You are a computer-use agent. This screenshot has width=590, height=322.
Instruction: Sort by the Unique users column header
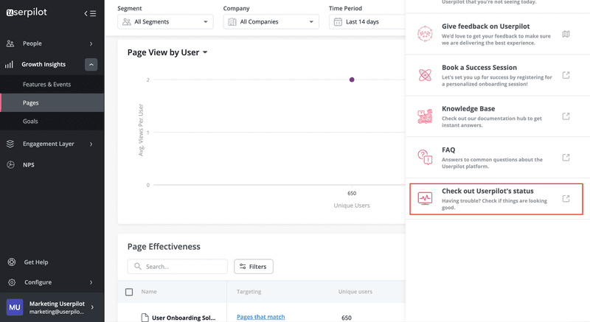point(355,292)
